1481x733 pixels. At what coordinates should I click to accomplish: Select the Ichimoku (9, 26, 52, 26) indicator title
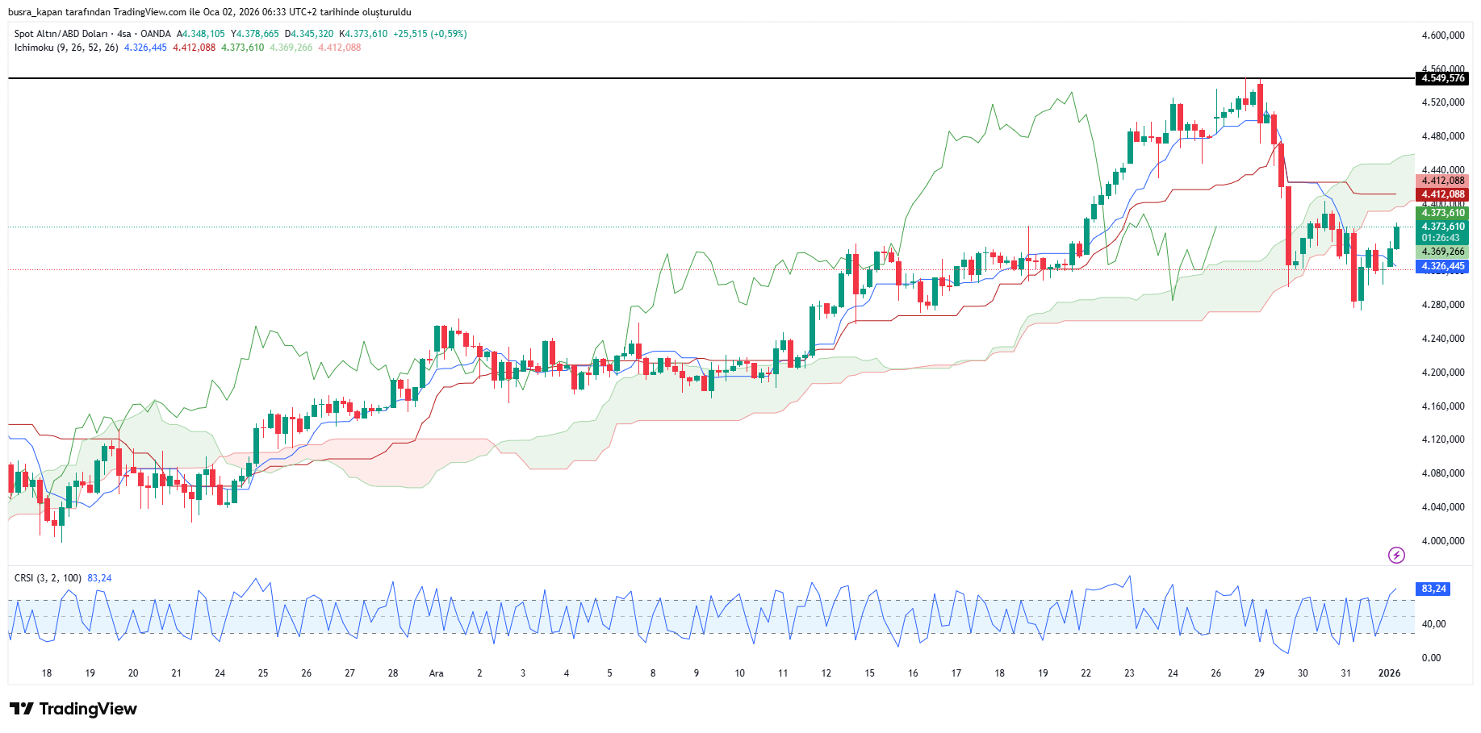point(66,48)
